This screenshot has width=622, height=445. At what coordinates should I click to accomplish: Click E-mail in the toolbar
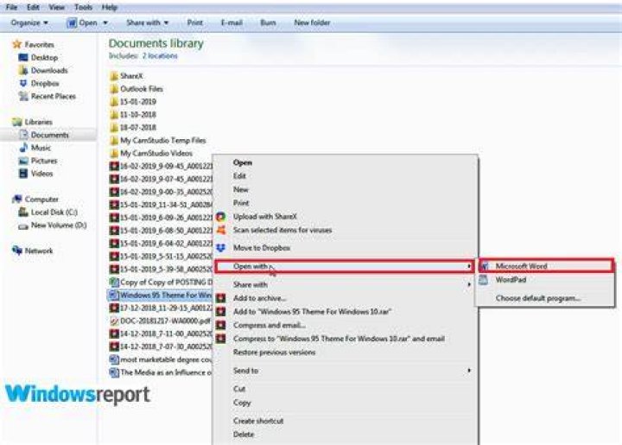[x=232, y=23]
